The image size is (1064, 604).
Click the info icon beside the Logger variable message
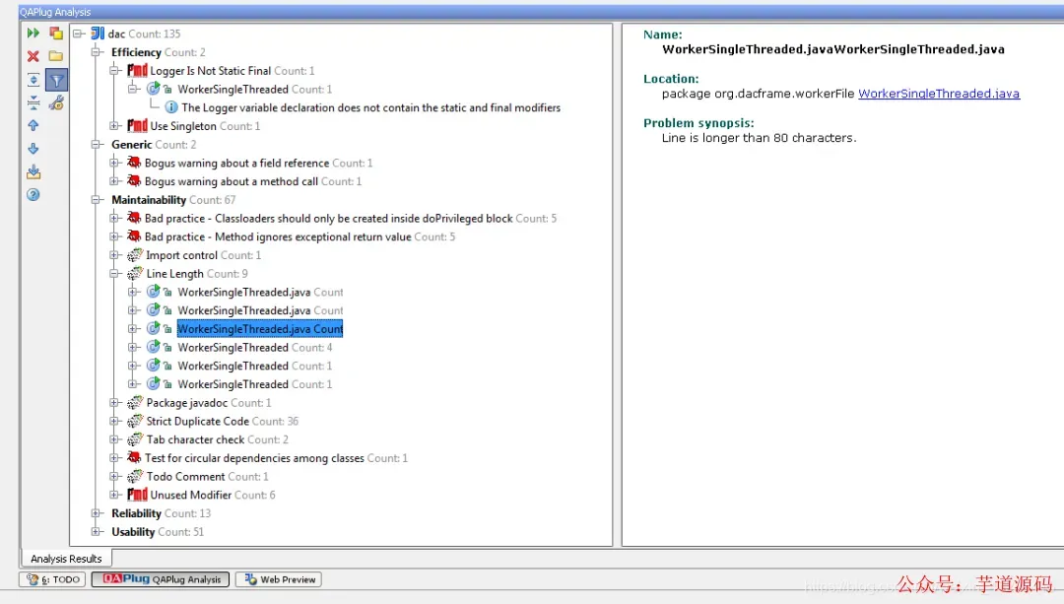coord(171,108)
